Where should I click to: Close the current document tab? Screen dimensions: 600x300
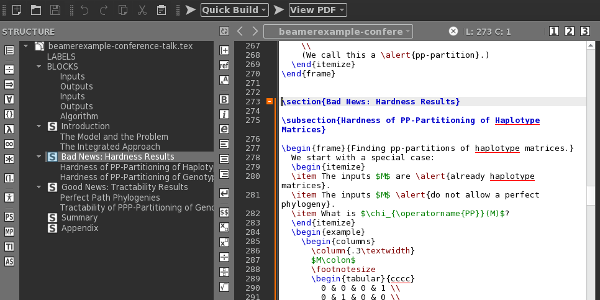(x=453, y=31)
